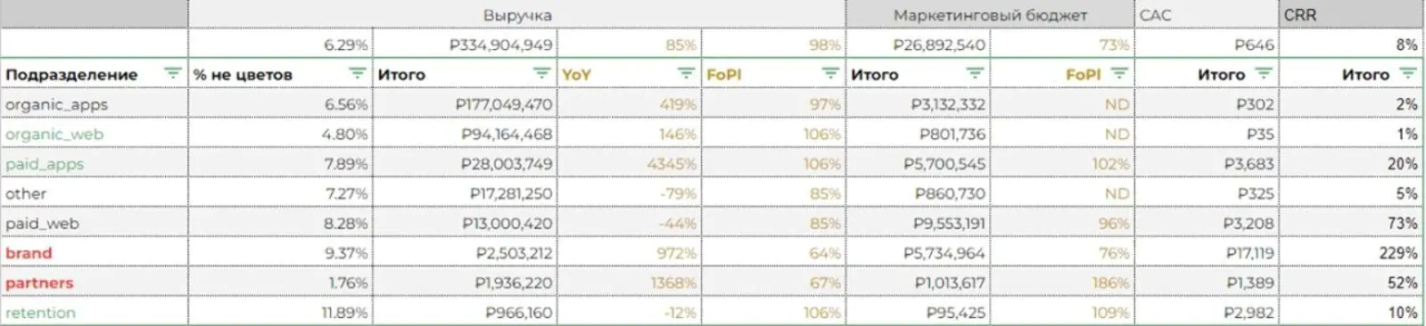Open the YoY column filter icon
The height and width of the screenshot is (326, 1426).
click(x=685, y=74)
